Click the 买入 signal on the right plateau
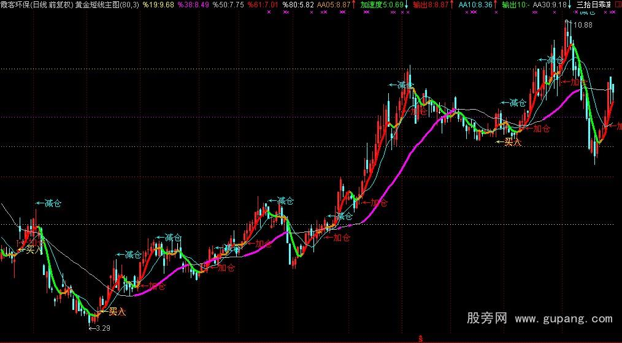The width and height of the screenshot is (622, 343). tap(512, 142)
